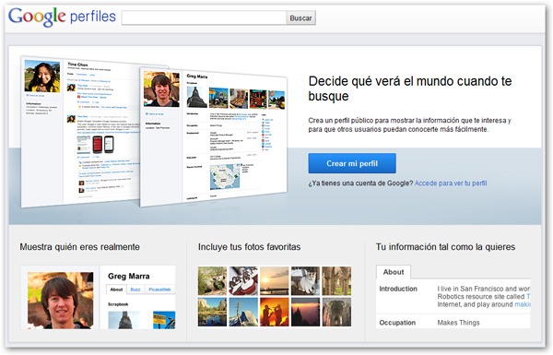Click Tina Chen's profile photo in preview
Image resolution: width=553 pixels, height=355 pixels.
pos(42,76)
